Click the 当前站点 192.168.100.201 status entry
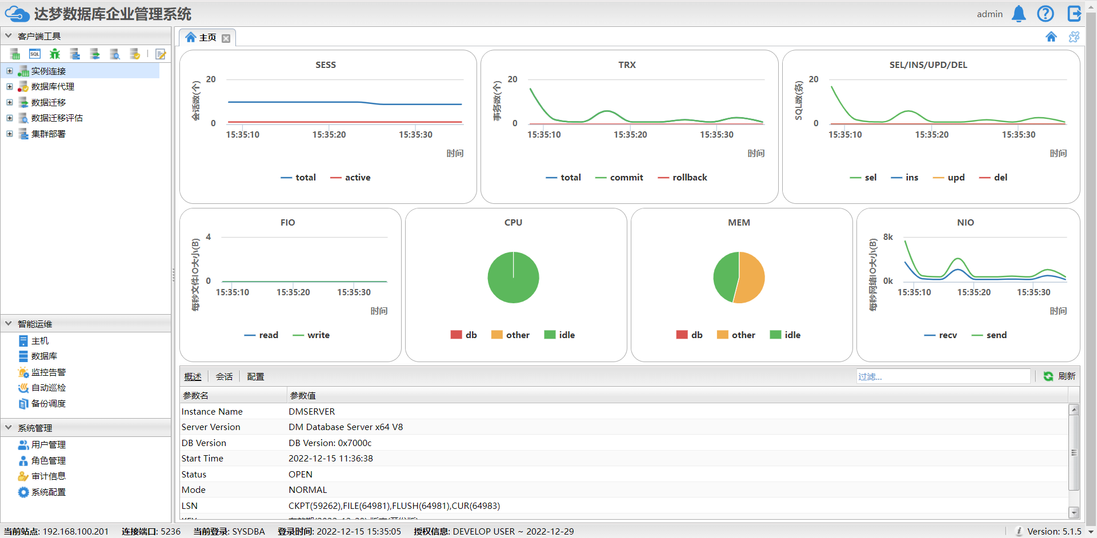The height and width of the screenshot is (538, 1097). pos(56,532)
